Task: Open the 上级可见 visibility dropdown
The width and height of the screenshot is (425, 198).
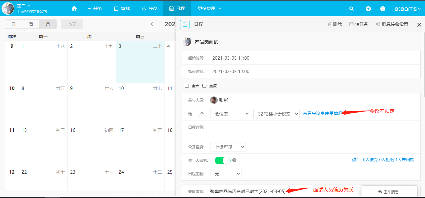Action: coord(228,147)
